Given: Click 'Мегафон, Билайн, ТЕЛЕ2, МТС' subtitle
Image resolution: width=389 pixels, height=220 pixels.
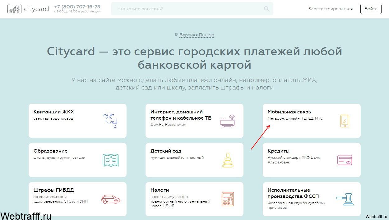Looking at the screenshot, I should click(x=295, y=118).
